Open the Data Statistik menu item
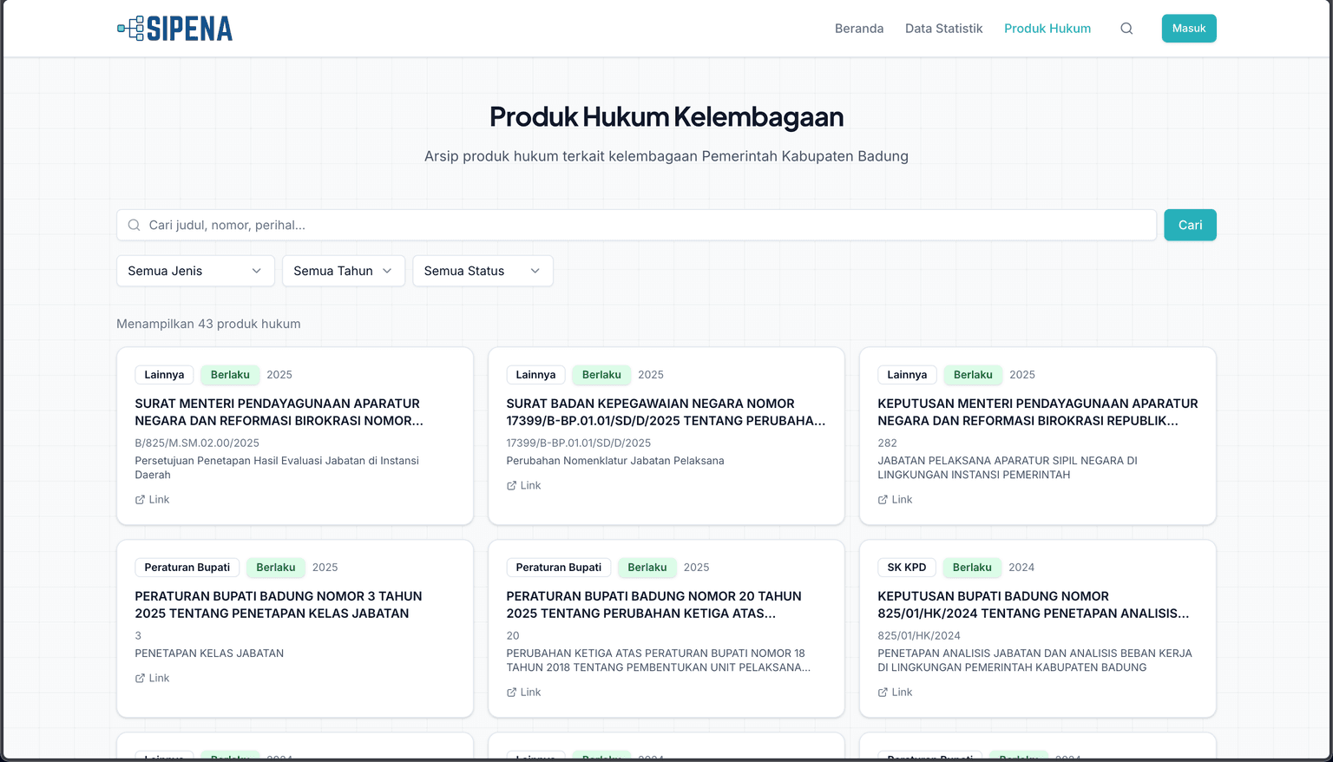Viewport: 1333px width, 762px height. pos(943,29)
